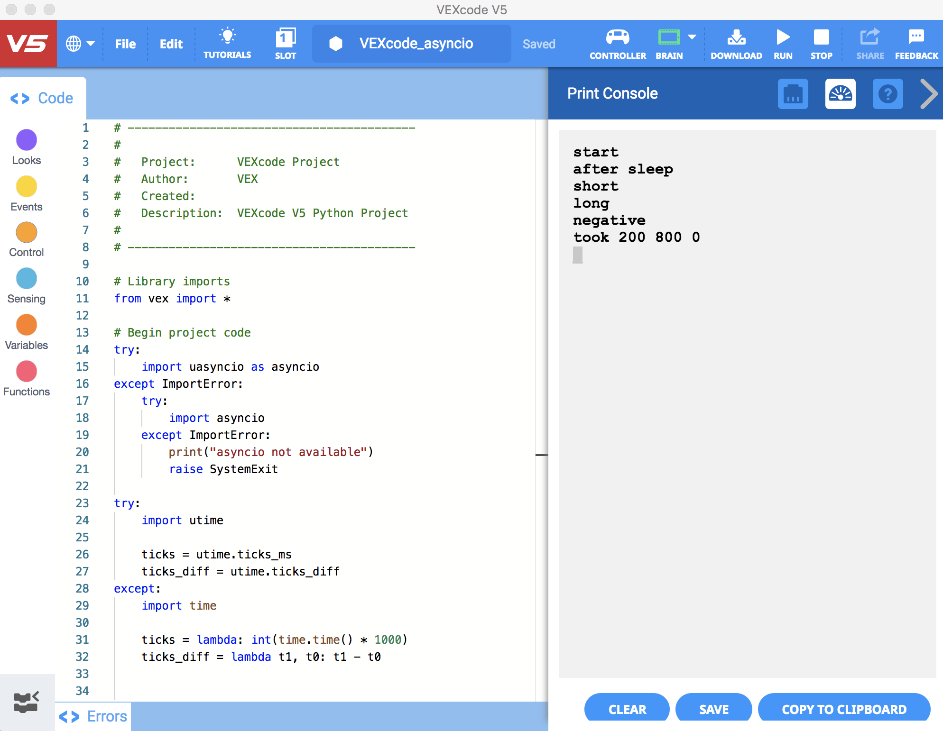
Task: Download the project to the brain
Action: point(736,44)
